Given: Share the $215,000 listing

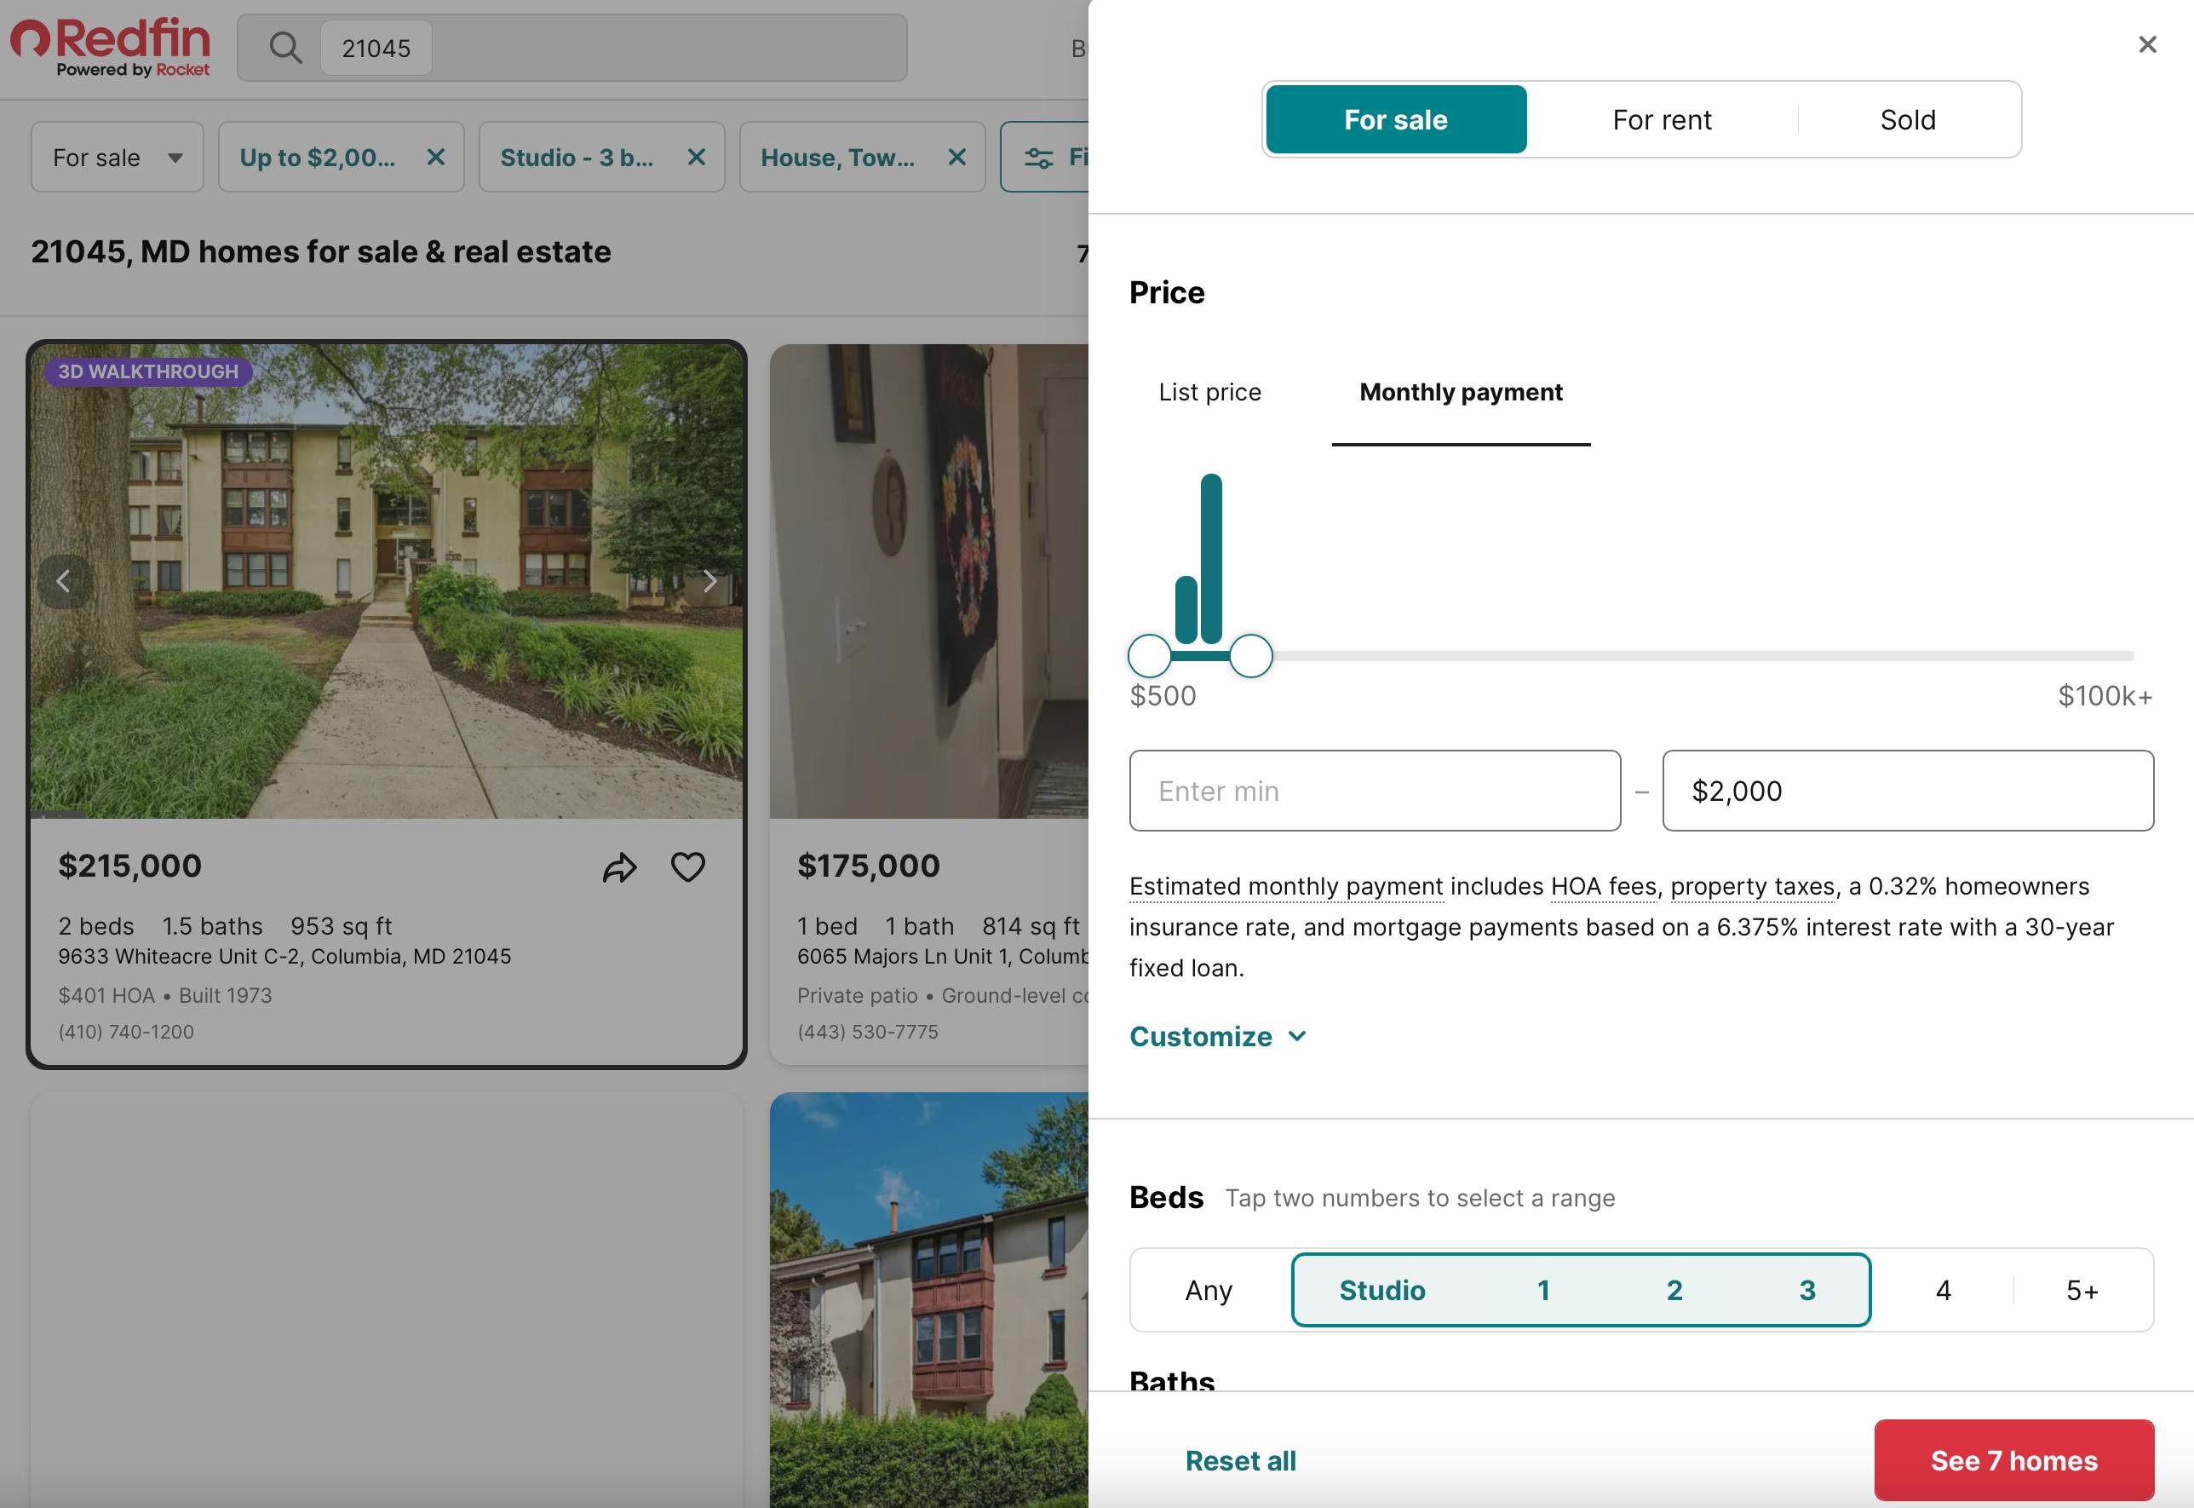Looking at the screenshot, I should (619, 867).
